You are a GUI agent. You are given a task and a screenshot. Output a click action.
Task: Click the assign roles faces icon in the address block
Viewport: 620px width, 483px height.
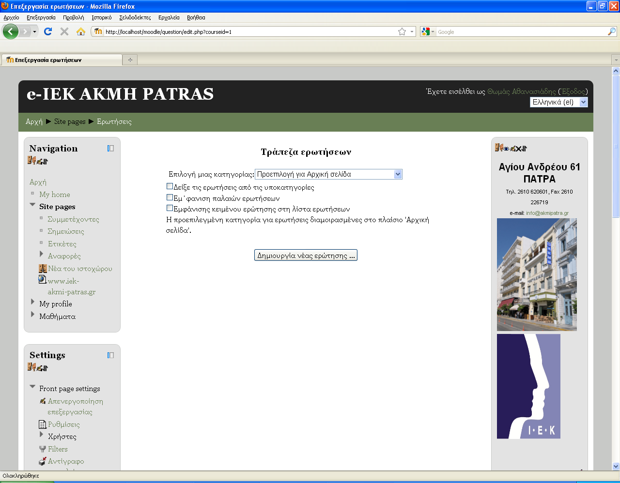click(499, 147)
